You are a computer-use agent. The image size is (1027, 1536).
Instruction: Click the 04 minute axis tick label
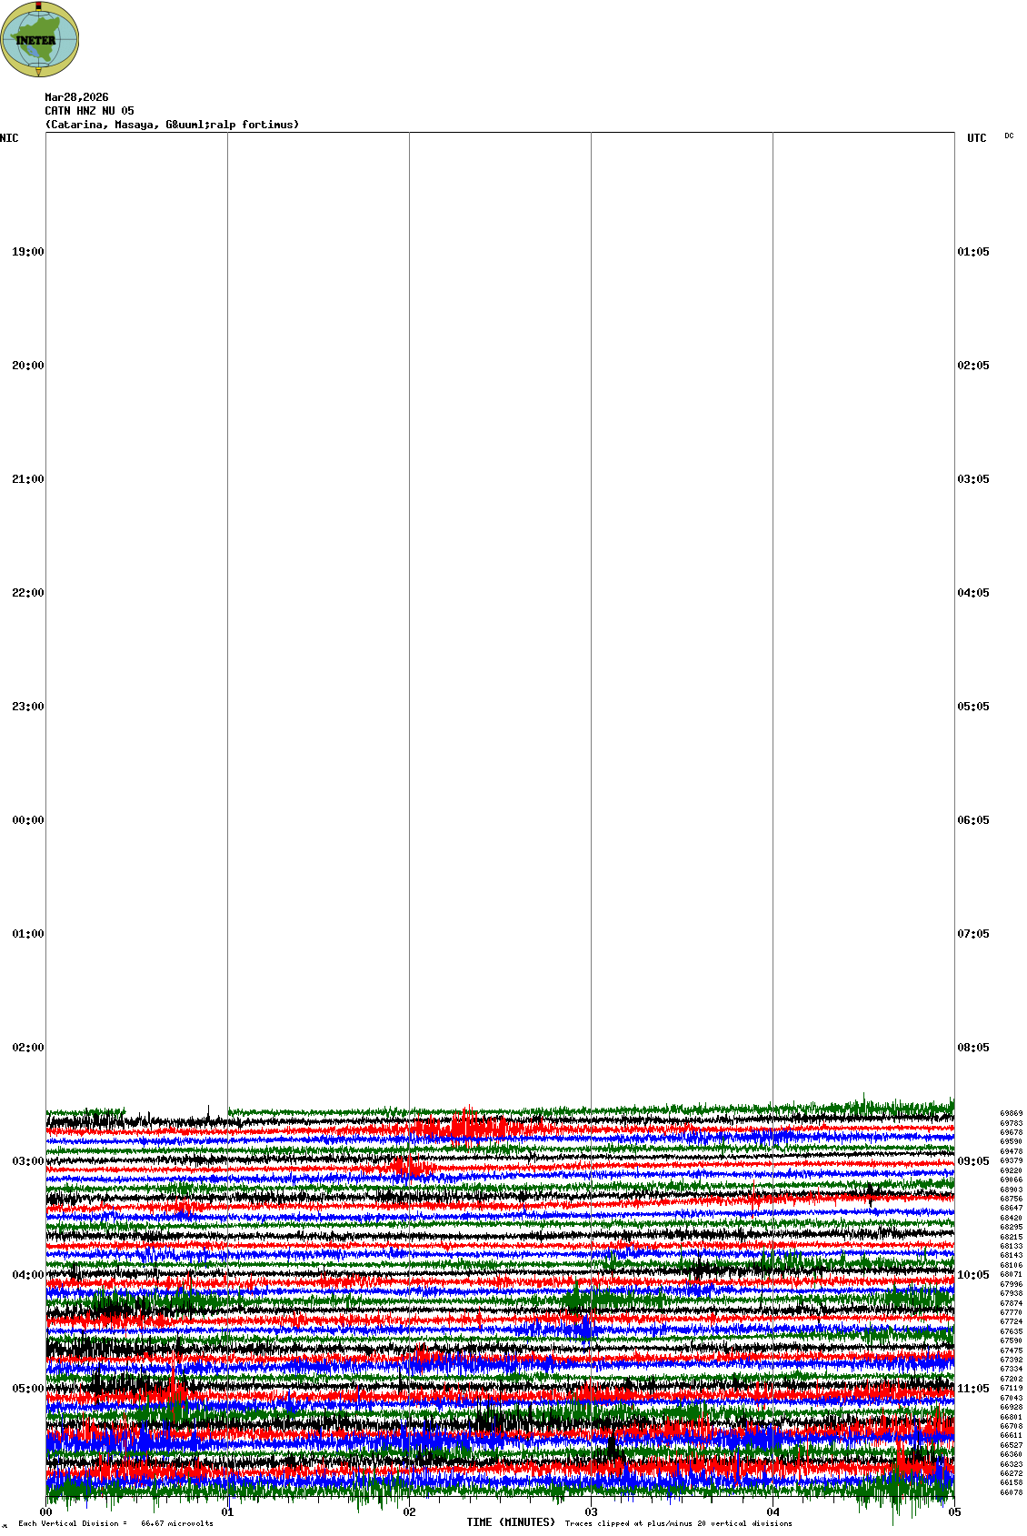click(773, 1512)
